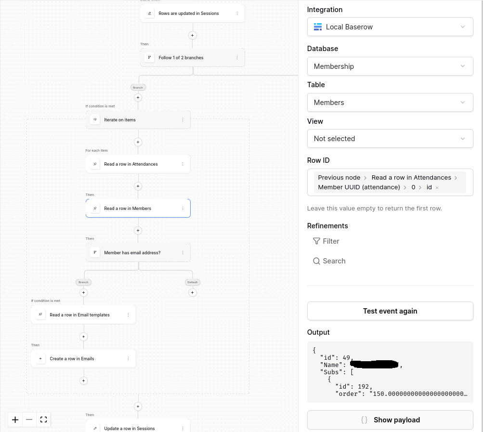Viewport: 483px width, 432px height.
Task: Open the Table dropdown showing Members
Action: 390,103
